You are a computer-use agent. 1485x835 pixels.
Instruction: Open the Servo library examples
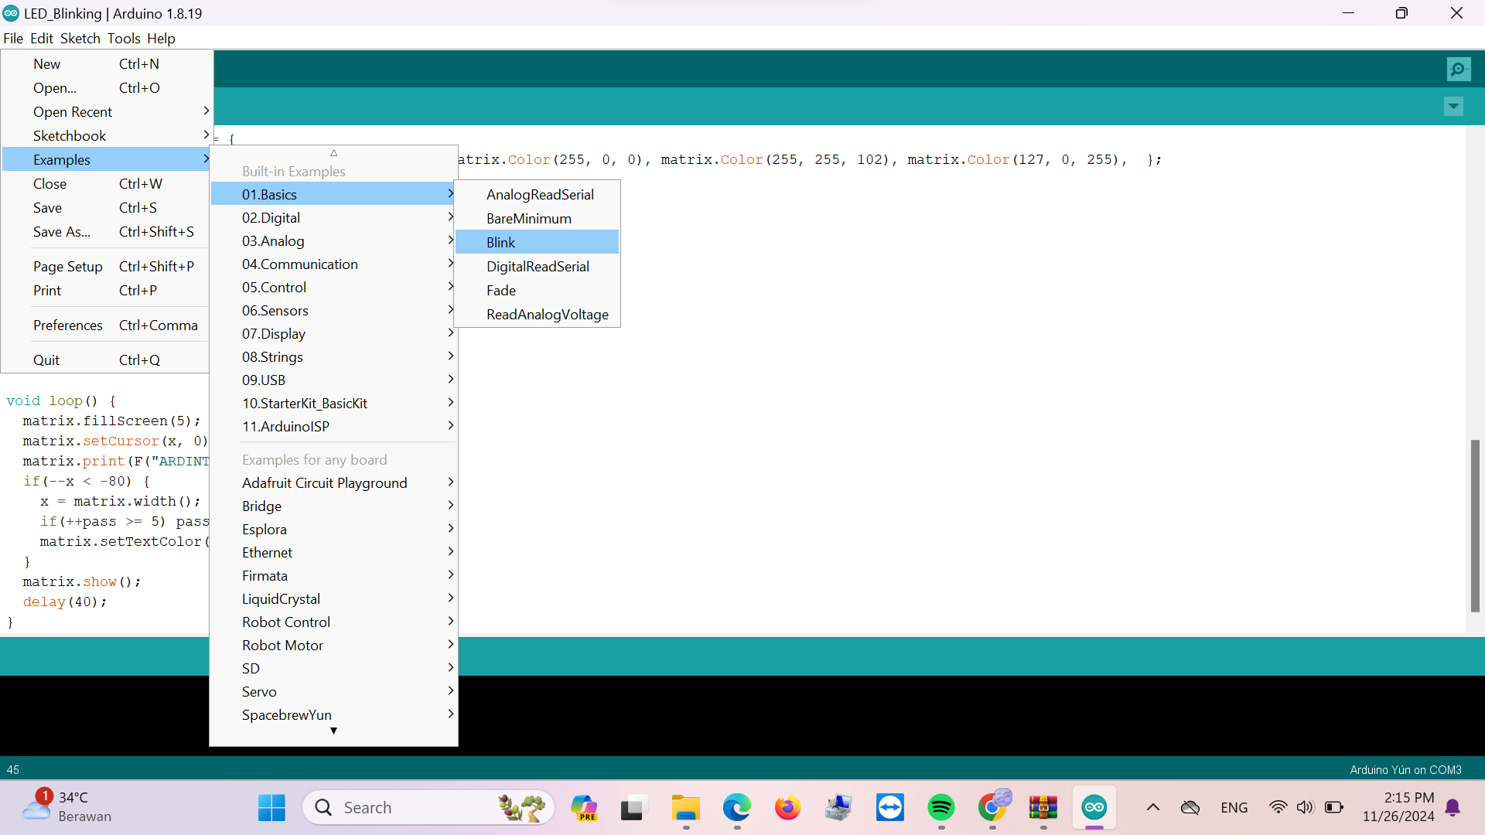pyautogui.click(x=259, y=691)
